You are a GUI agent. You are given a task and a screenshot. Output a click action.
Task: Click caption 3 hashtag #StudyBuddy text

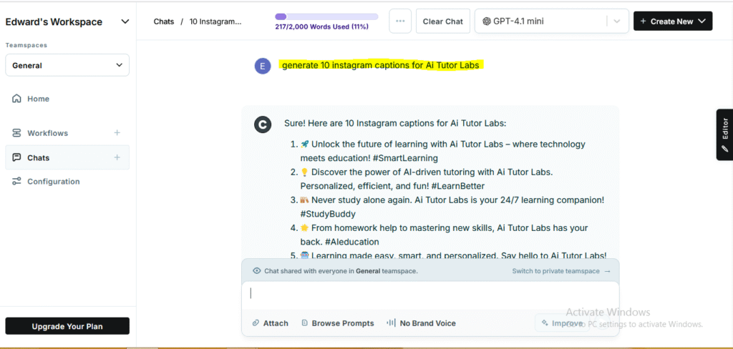click(x=328, y=214)
